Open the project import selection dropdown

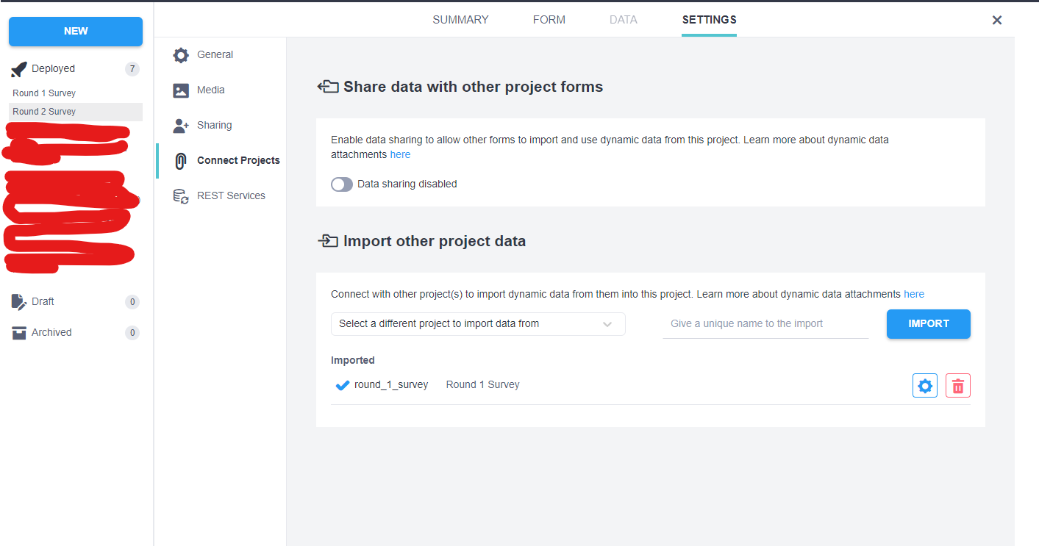[478, 324]
